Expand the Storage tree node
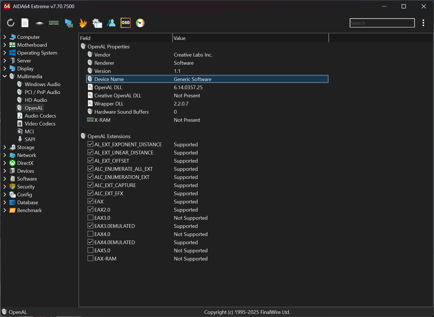The width and height of the screenshot is (434, 317). 5,147
